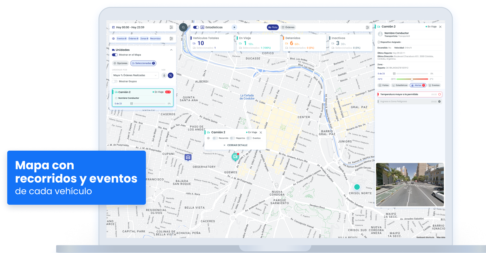Select the temperature view icon under VER
This screenshot has height=253, width=486.
pyautogui.click(x=164, y=75)
